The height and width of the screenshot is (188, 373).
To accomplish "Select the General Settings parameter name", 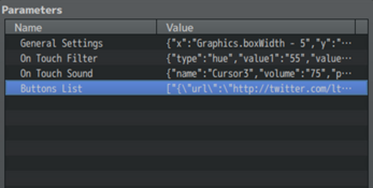I will [62, 43].
